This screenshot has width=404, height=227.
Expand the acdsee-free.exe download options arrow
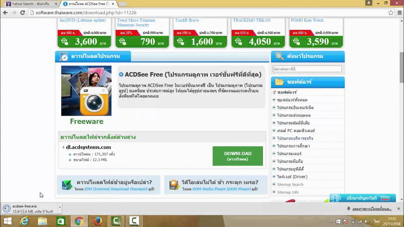[60, 209]
